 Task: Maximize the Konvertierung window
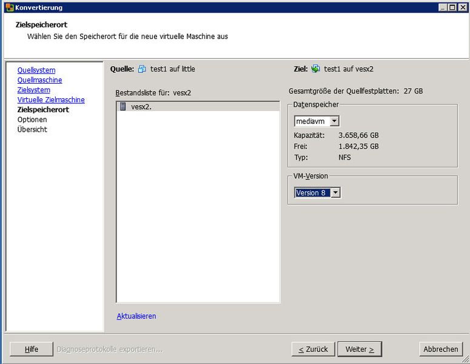point(452,7)
